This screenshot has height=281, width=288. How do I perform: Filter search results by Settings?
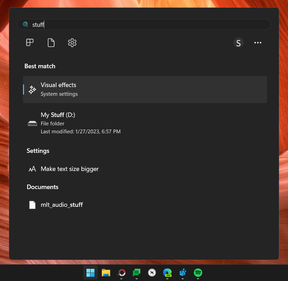(x=72, y=42)
